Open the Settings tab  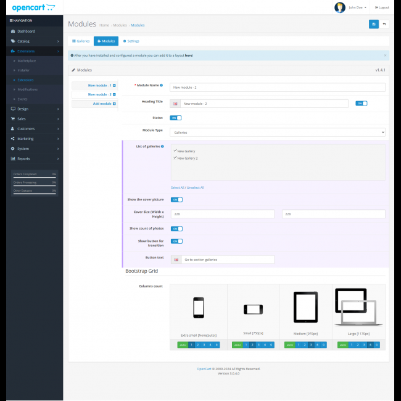(x=131, y=41)
